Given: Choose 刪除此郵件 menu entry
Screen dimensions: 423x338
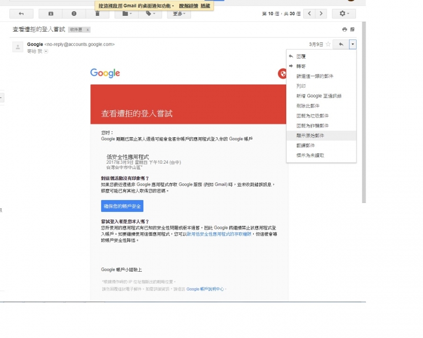Looking at the screenshot, I should [x=321, y=106].
